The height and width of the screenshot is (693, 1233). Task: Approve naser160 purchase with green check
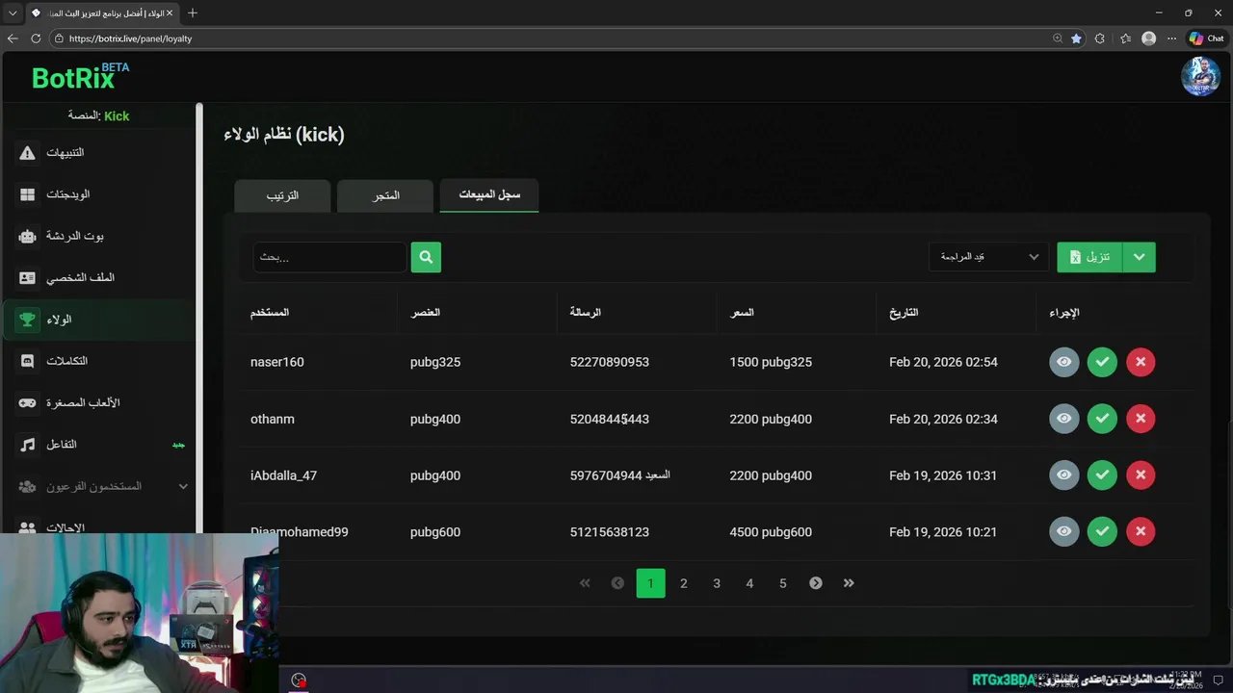[1102, 362]
